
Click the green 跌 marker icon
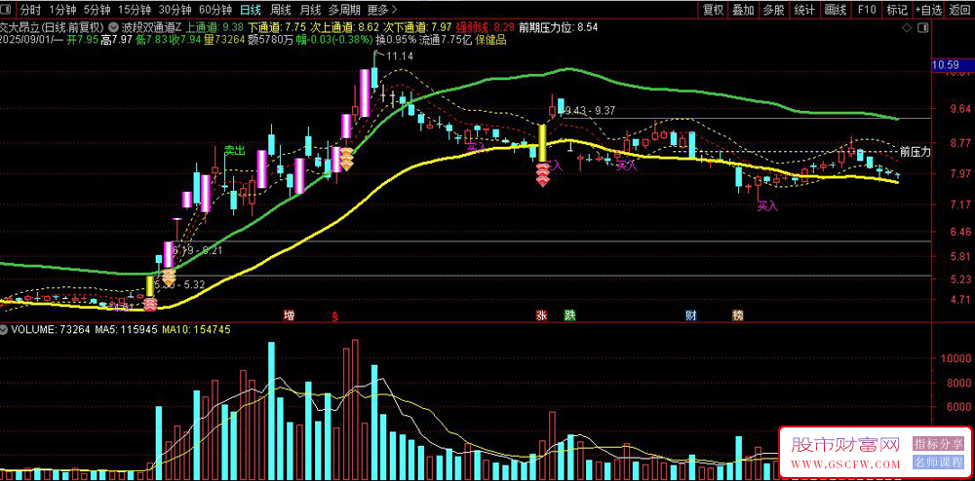(x=570, y=315)
